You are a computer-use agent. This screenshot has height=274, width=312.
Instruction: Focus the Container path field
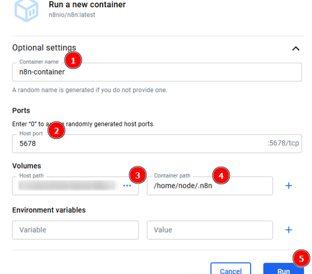210,185
